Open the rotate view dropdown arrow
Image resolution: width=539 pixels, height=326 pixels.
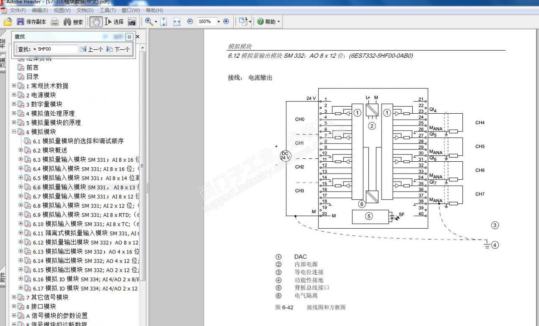point(250,22)
